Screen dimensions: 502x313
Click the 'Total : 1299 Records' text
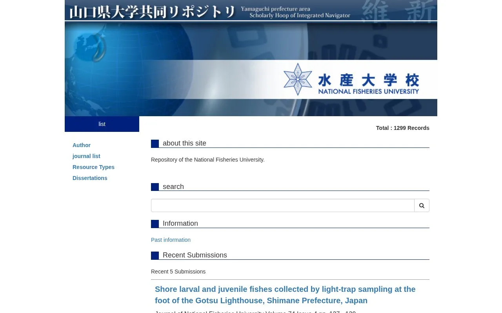pyautogui.click(x=403, y=128)
